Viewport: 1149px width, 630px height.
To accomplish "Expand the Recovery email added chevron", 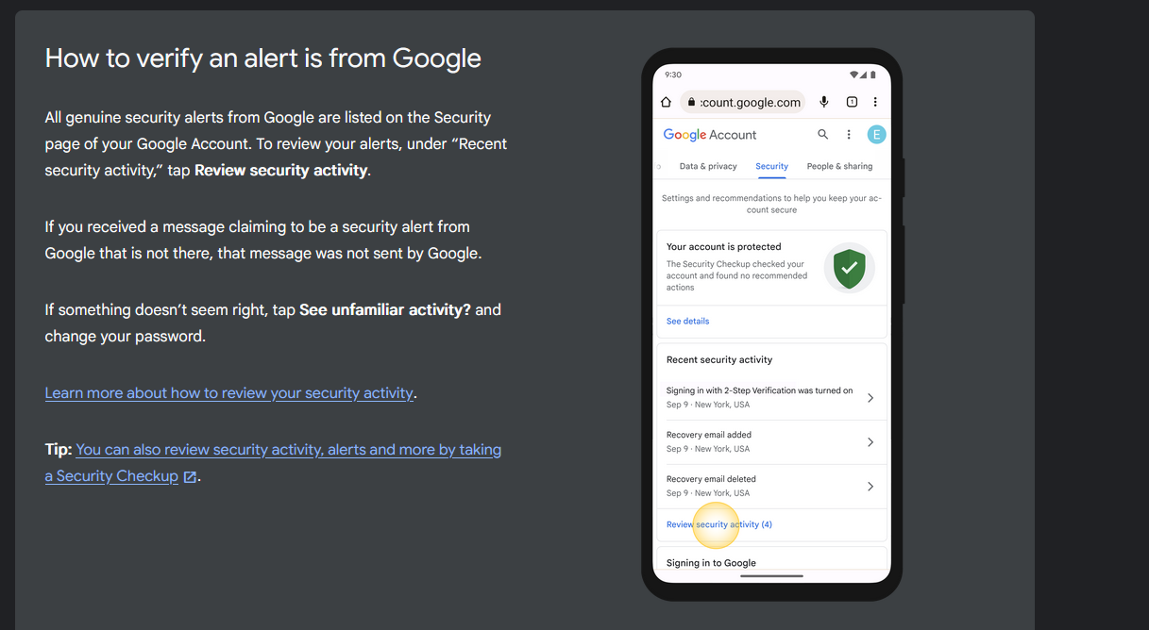I will point(870,442).
